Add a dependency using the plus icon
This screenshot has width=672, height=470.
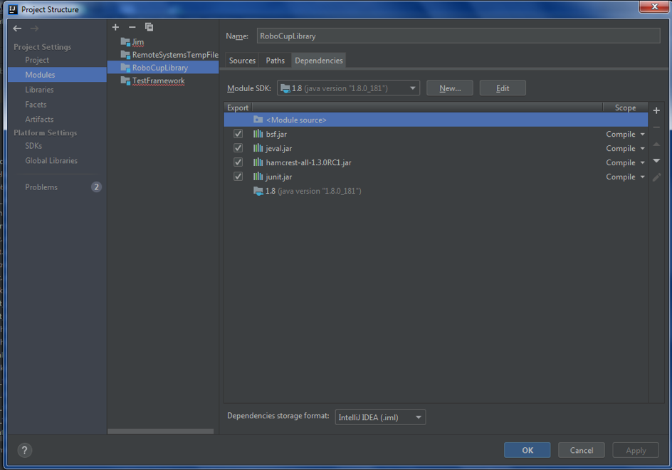click(656, 110)
